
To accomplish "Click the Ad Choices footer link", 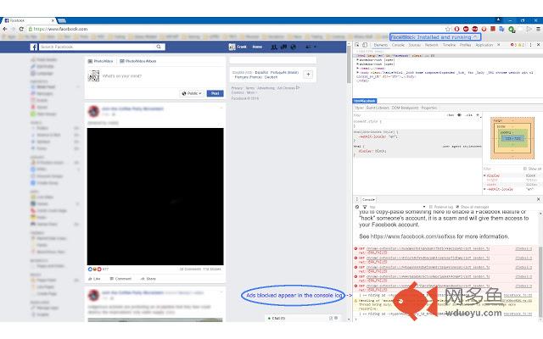I will (288, 88).
